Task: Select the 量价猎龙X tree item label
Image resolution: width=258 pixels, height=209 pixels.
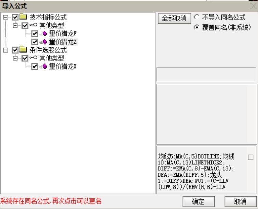Action: tap(63, 66)
